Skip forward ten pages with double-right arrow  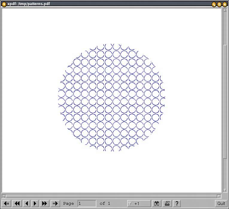pos(45,204)
